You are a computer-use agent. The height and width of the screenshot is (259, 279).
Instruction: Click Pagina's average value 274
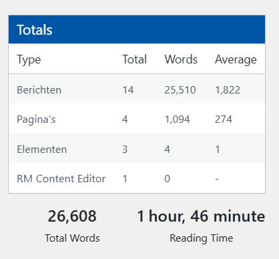tap(224, 119)
